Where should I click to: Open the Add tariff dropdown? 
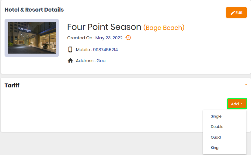[237, 104]
